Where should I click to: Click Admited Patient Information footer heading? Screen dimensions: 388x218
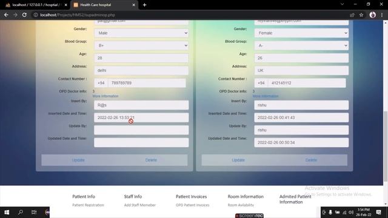[x=295, y=199]
